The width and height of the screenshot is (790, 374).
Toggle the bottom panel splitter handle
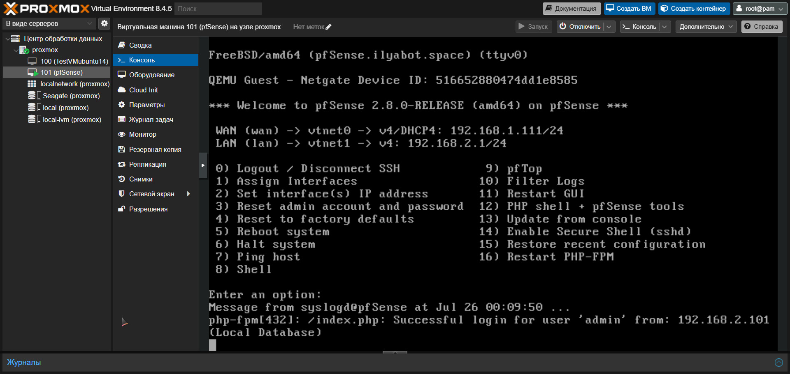click(395, 352)
